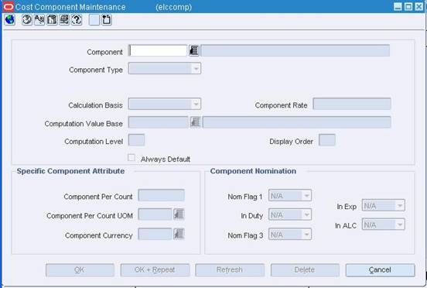Viewport: 427px width, 288px height.
Task: Open the Component list of values
Action: point(194,50)
